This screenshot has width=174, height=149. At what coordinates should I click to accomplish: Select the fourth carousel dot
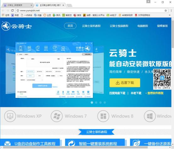click(x=105, y=103)
